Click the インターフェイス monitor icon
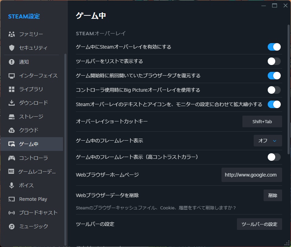The width and height of the screenshot is (291, 247). [12, 76]
